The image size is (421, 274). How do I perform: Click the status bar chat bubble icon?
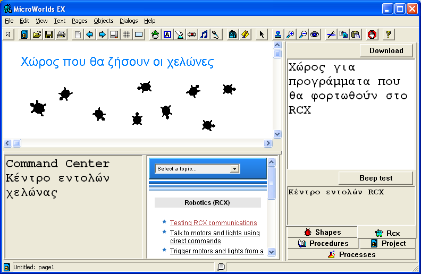221,267
